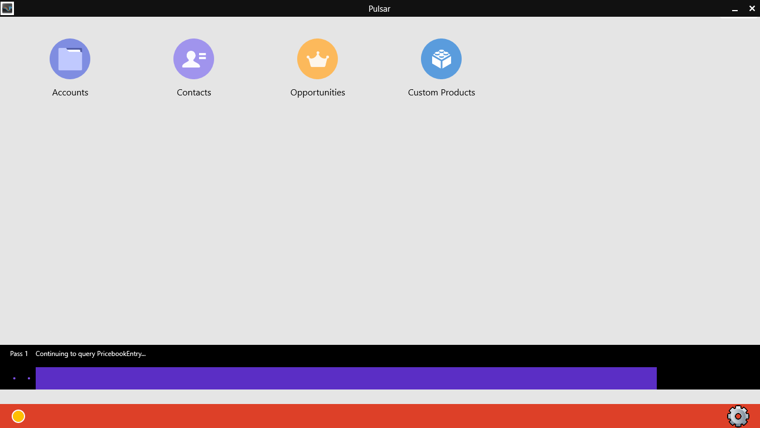Click the Contacts label

(x=194, y=93)
